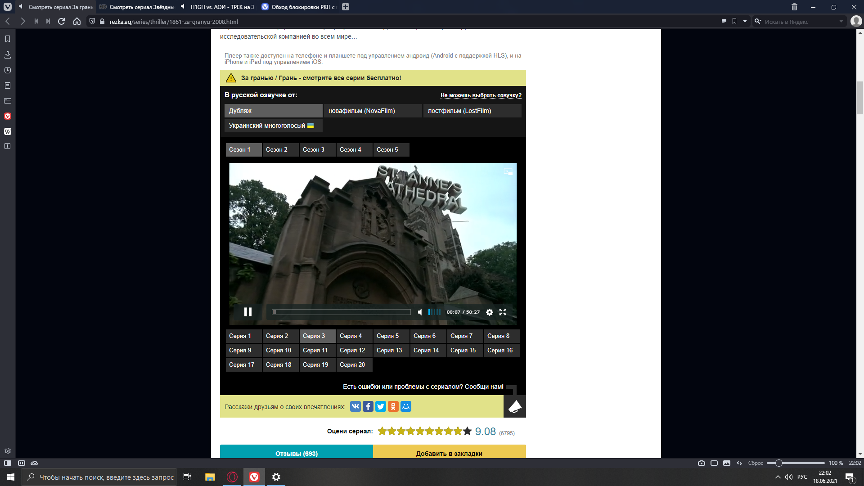Reload the current page
The width and height of the screenshot is (864, 486).
pos(62,21)
